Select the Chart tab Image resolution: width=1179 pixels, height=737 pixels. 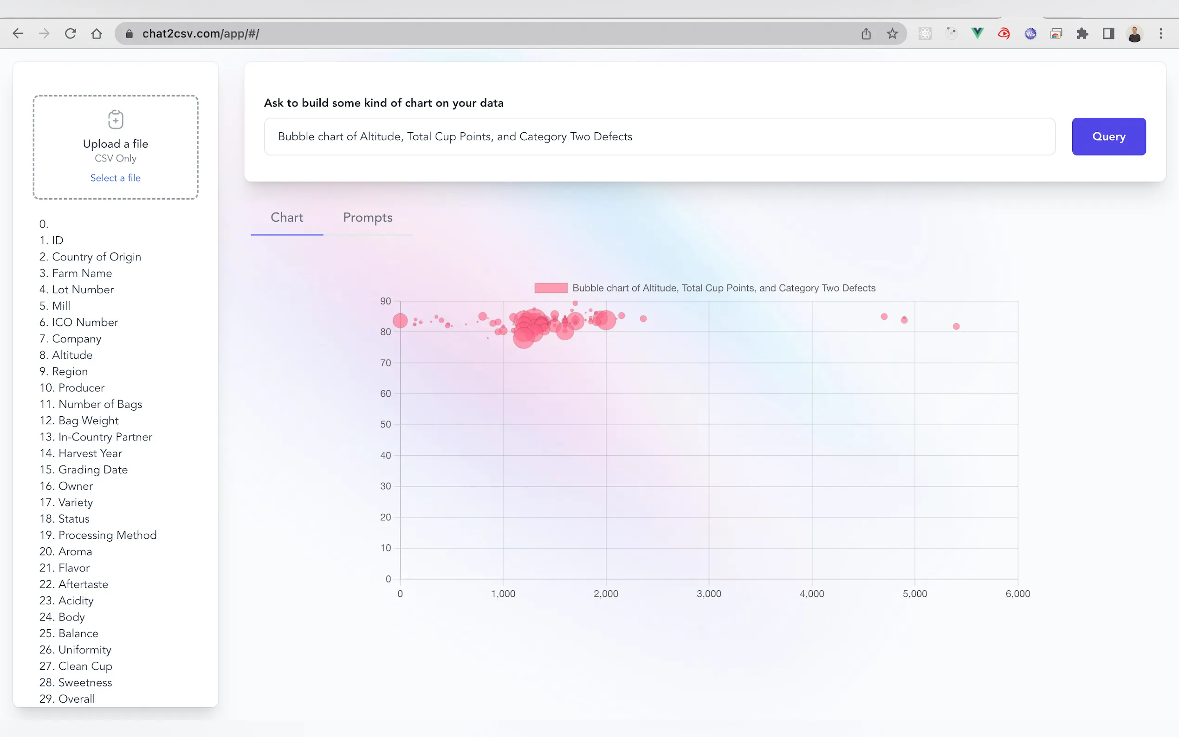[286, 217]
